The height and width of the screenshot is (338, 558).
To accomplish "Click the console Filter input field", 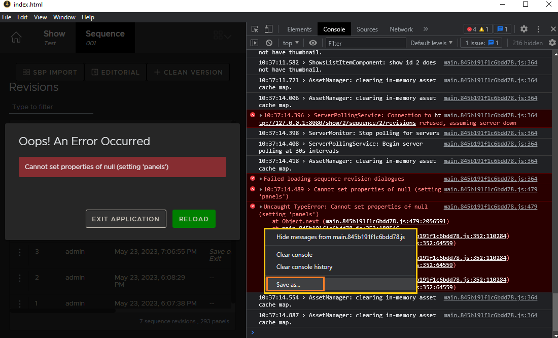I will coord(365,43).
